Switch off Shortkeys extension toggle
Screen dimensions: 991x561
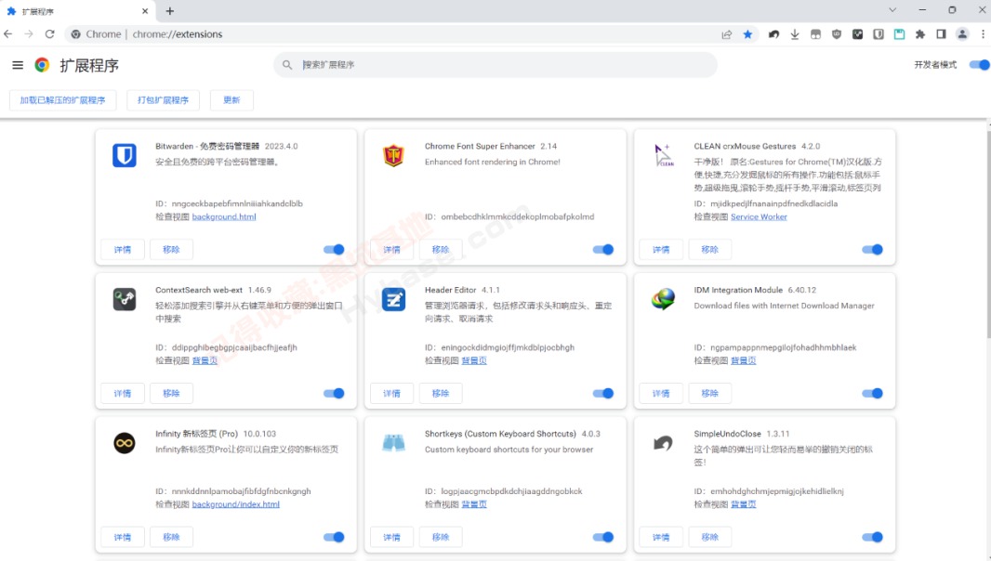(x=603, y=537)
